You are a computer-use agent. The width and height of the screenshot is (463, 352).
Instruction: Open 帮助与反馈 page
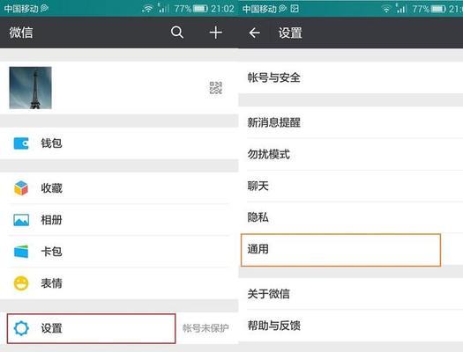click(350, 326)
